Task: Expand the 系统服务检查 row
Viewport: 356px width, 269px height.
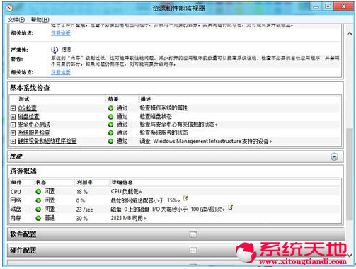Action: [x=13, y=132]
